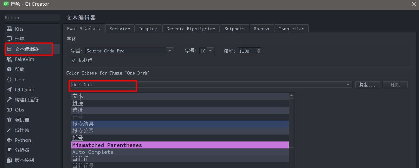This screenshot has width=419, height=168.
Task: Select the 搜索结果 blue highlighted entry
Action: click(180, 124)
